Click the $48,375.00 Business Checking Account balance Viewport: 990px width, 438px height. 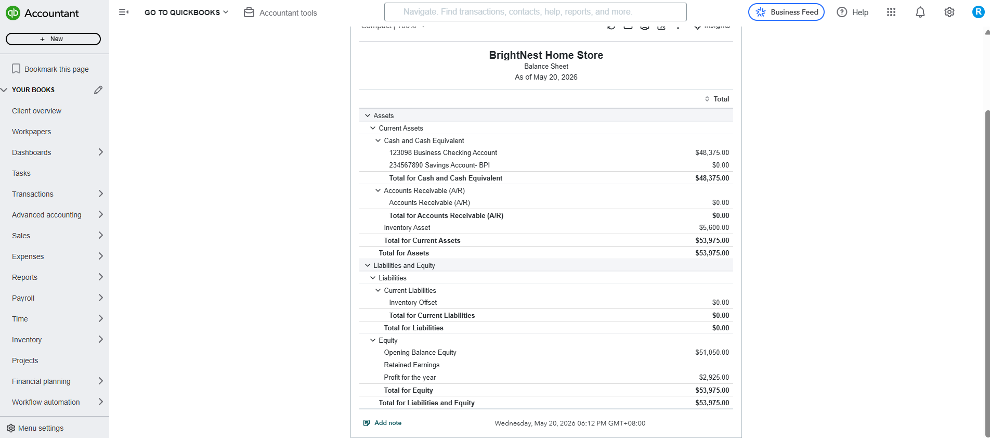point(712,153)
